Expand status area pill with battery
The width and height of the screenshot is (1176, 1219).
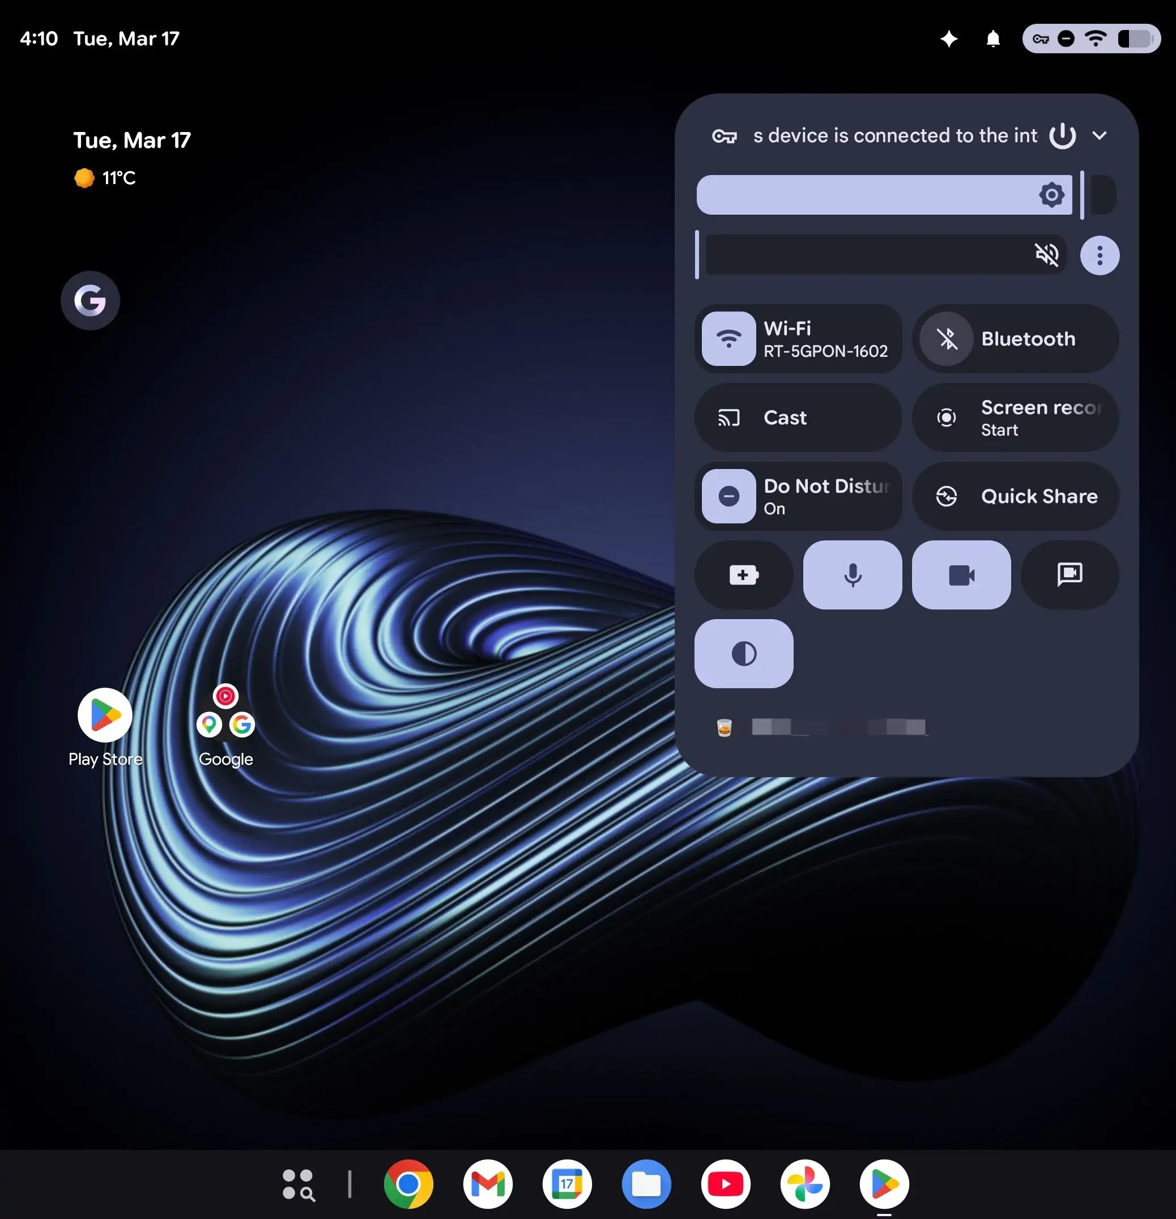(x=1091, y=39)
